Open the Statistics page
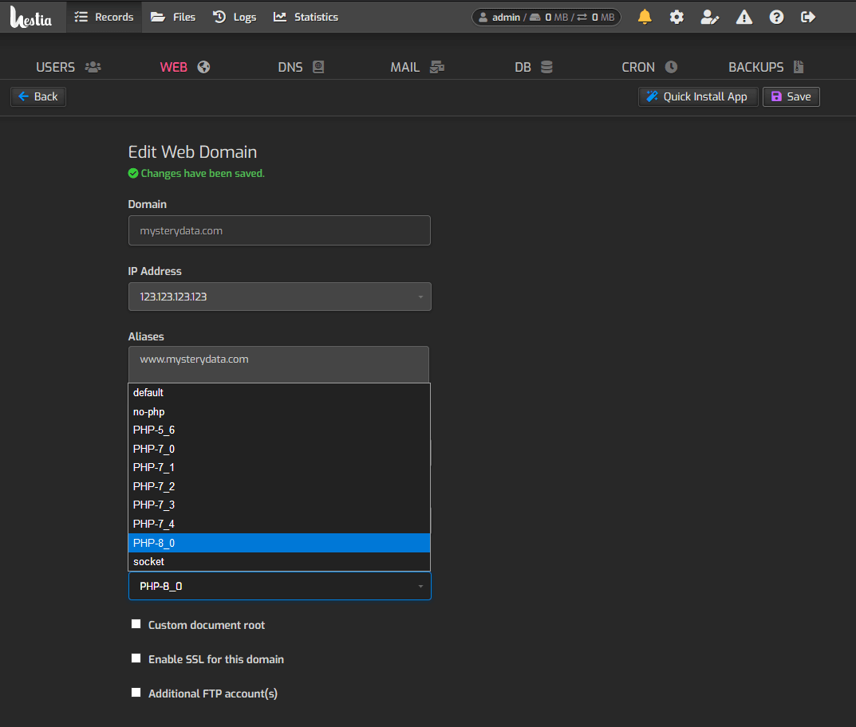 (306, 16)
